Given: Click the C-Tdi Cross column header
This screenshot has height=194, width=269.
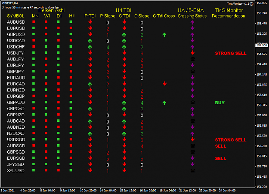Looking at the screenshot, I should 164,16.
